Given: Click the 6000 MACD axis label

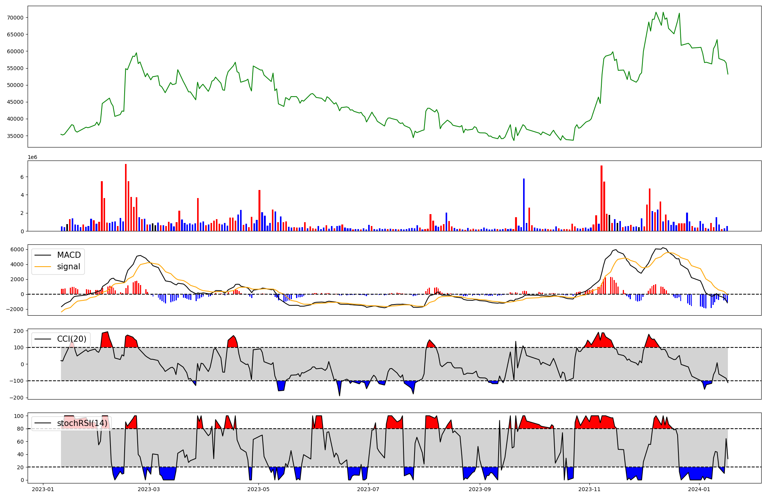Looking at the screenshot, I should (17, 250).
